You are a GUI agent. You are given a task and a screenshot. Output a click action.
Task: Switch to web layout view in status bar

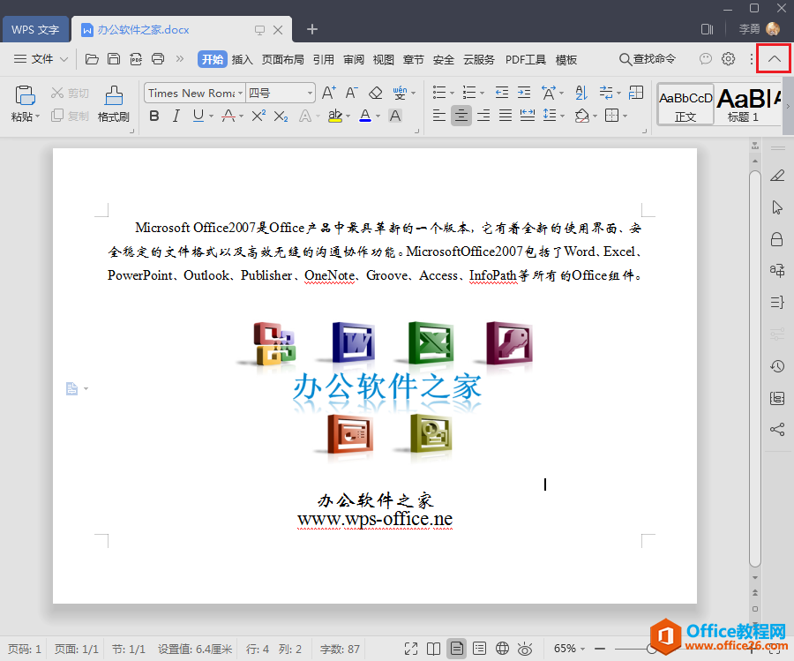point(502,649)
